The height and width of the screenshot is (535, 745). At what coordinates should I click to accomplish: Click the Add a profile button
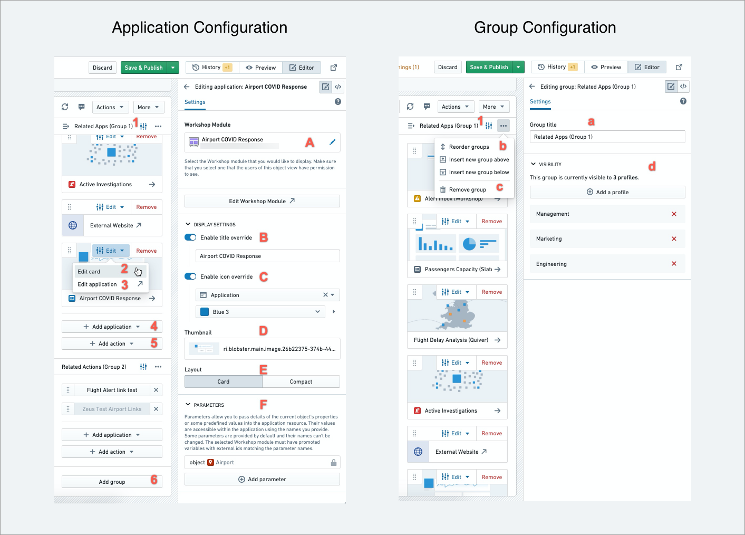pos(607,192)
